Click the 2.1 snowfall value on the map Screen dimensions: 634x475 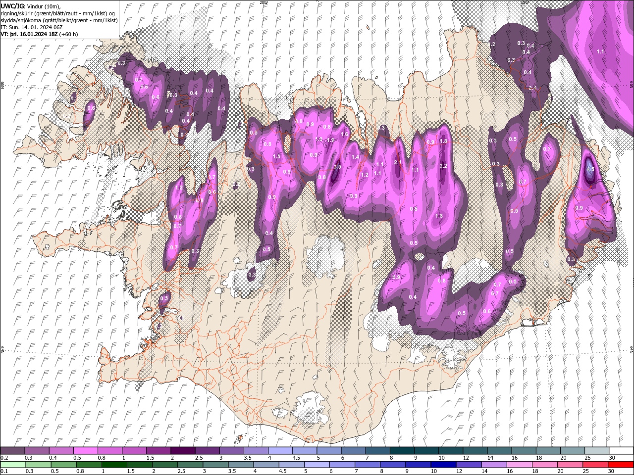tap(397, 162)
